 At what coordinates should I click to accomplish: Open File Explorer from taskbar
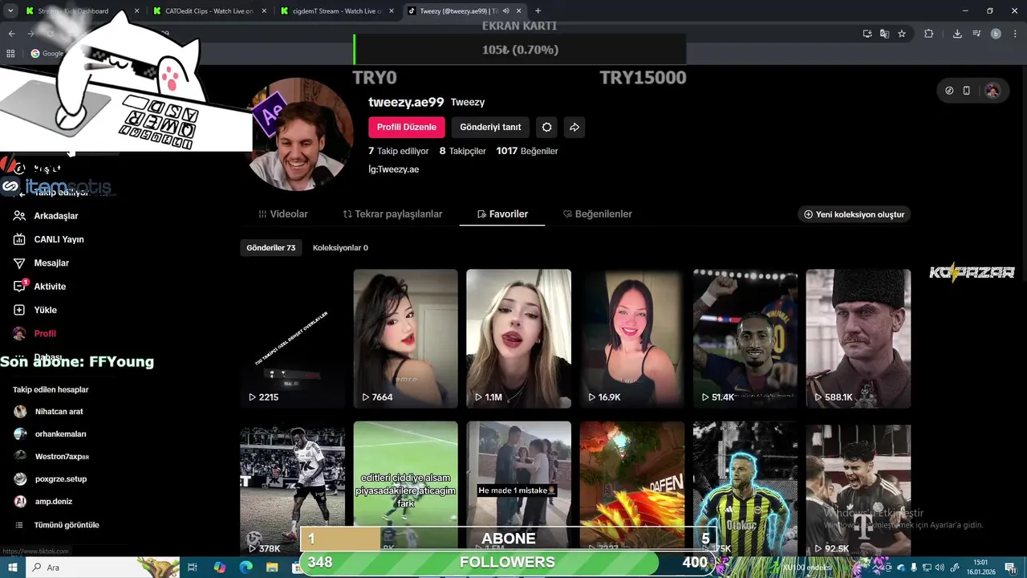273,568
